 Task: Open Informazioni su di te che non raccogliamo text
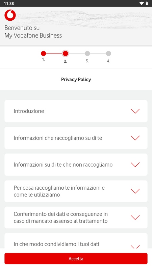point(63,165)
